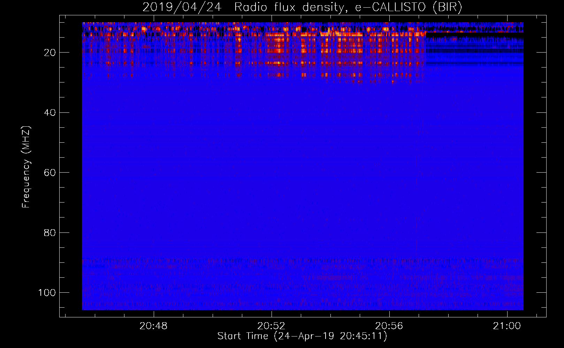Screen dimensions: 564x348
Task: Click the 20 MHz frequency tick label
Action: click(50, 53)
